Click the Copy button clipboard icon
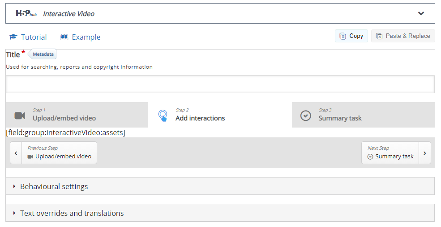Screen dimensions: 441x227 343,36
